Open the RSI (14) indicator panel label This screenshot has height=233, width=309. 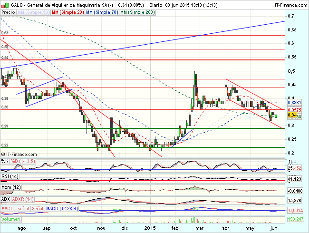coord(10,176)
